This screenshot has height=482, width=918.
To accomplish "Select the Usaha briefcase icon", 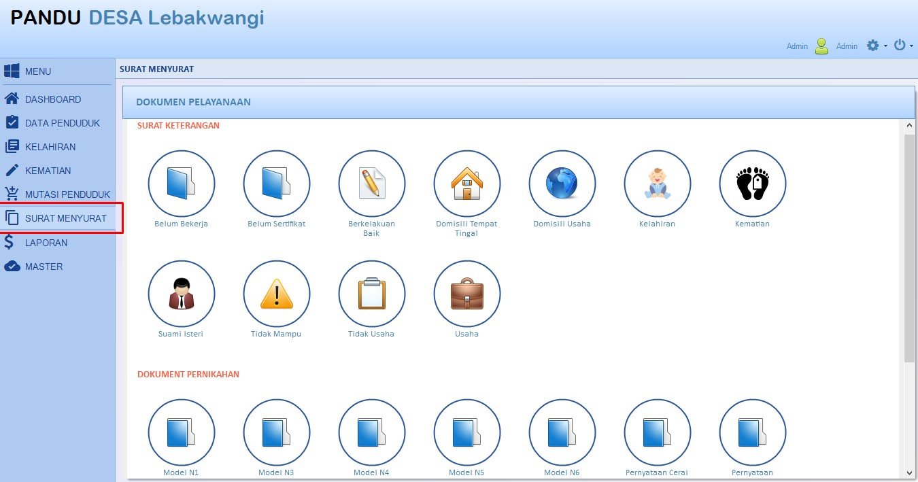I will tap(466, 294).
